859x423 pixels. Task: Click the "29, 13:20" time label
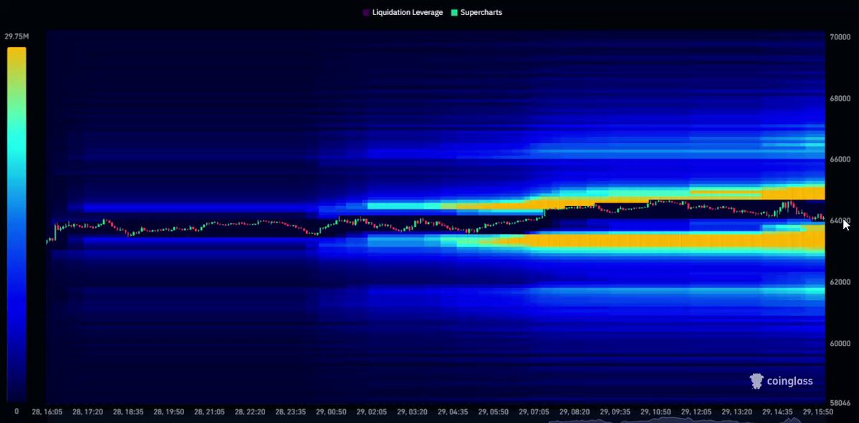(x=736, y=412)
